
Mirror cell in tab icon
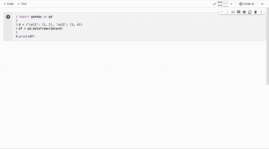pos(250,12)
